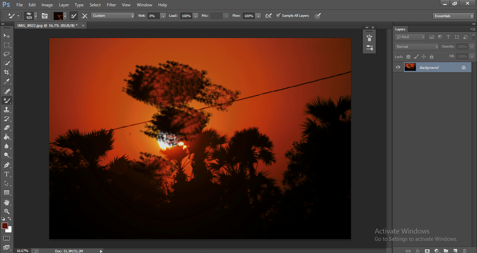Toggle Sample All Layers checkbox

278,16
